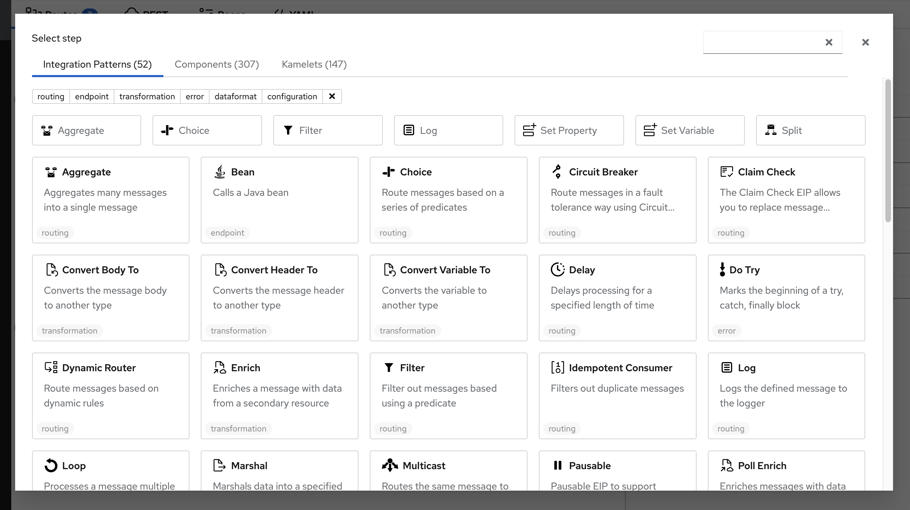The image size is (910, 510).
Task: Click the Dynamic Router icon
Action: (51, 367)
